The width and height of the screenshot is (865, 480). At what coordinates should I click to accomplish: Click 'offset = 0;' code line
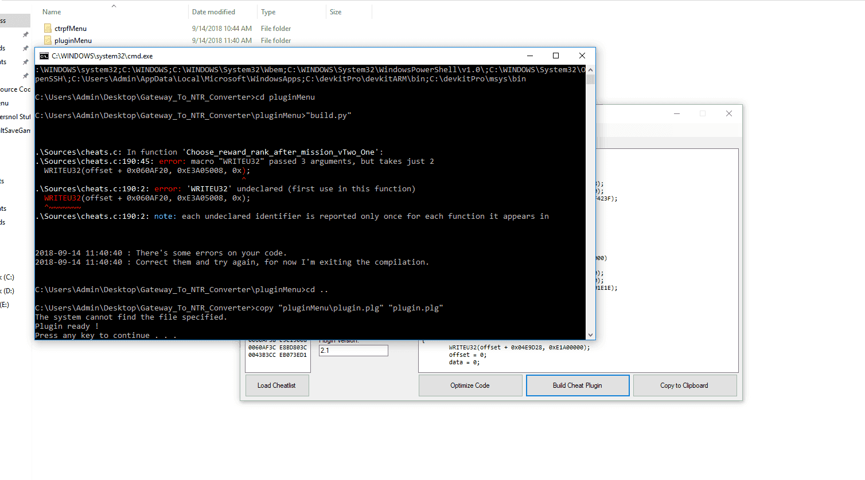tap(468, 355)
